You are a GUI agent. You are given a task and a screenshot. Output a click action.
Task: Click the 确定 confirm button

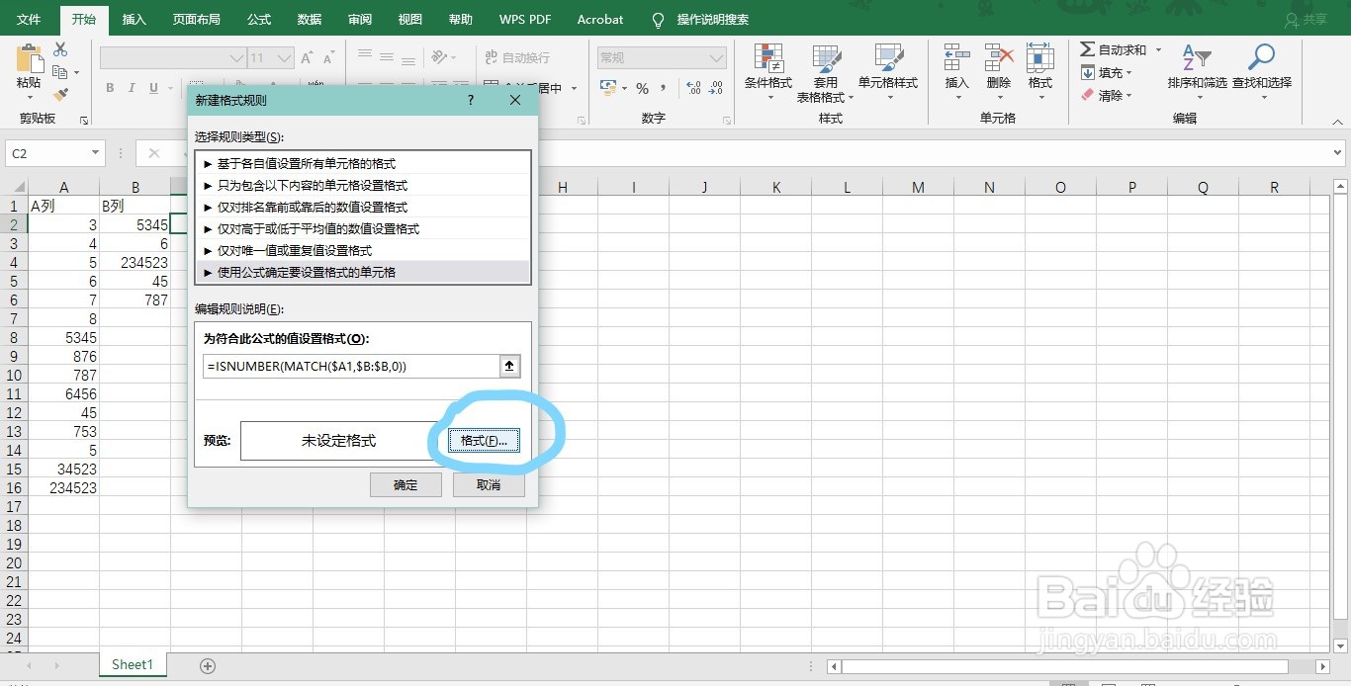click(x=405, y=484)
